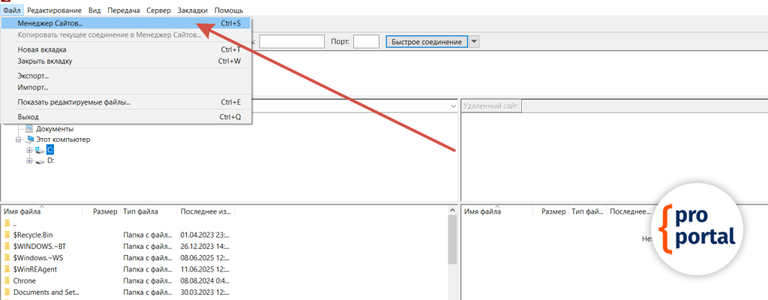Sort by the Имя файла column header
The height and width of the screenshot is (300, 768).
(x=22, y=212)
